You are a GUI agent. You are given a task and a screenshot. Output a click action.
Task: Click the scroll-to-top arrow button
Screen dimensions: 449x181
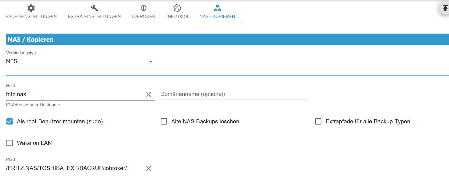tap(445, 8)
